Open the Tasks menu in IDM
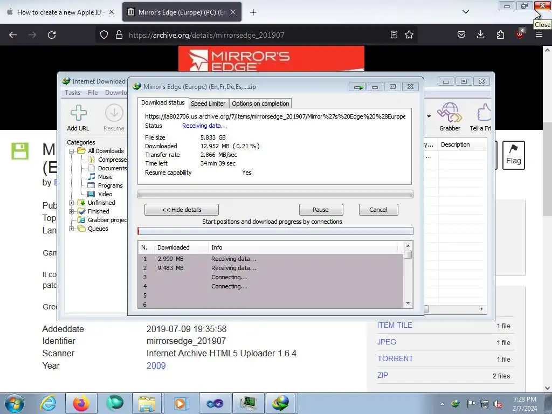 (73, 93)
